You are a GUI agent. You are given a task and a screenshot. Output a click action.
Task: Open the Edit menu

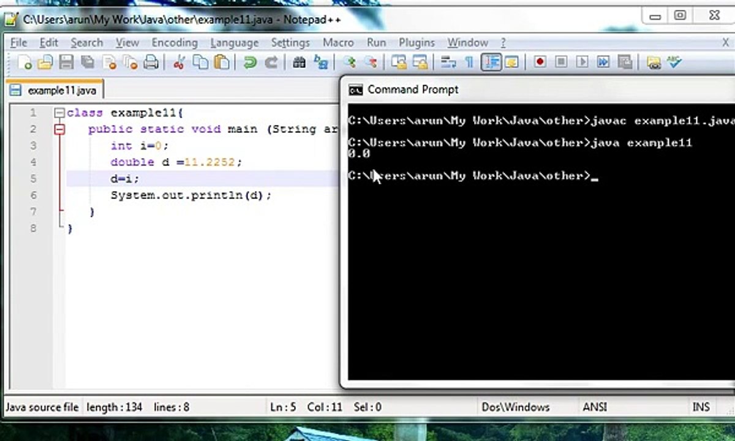pyautogui.click(x=49, y=42)
